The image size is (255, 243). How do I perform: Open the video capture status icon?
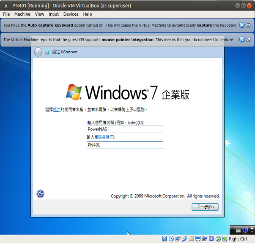click(x=205, y=239)
